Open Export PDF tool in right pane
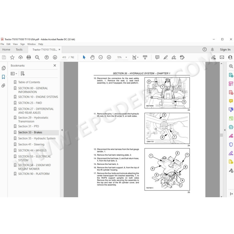The width and height of the screenshot is (234, 234). (231, 75)
